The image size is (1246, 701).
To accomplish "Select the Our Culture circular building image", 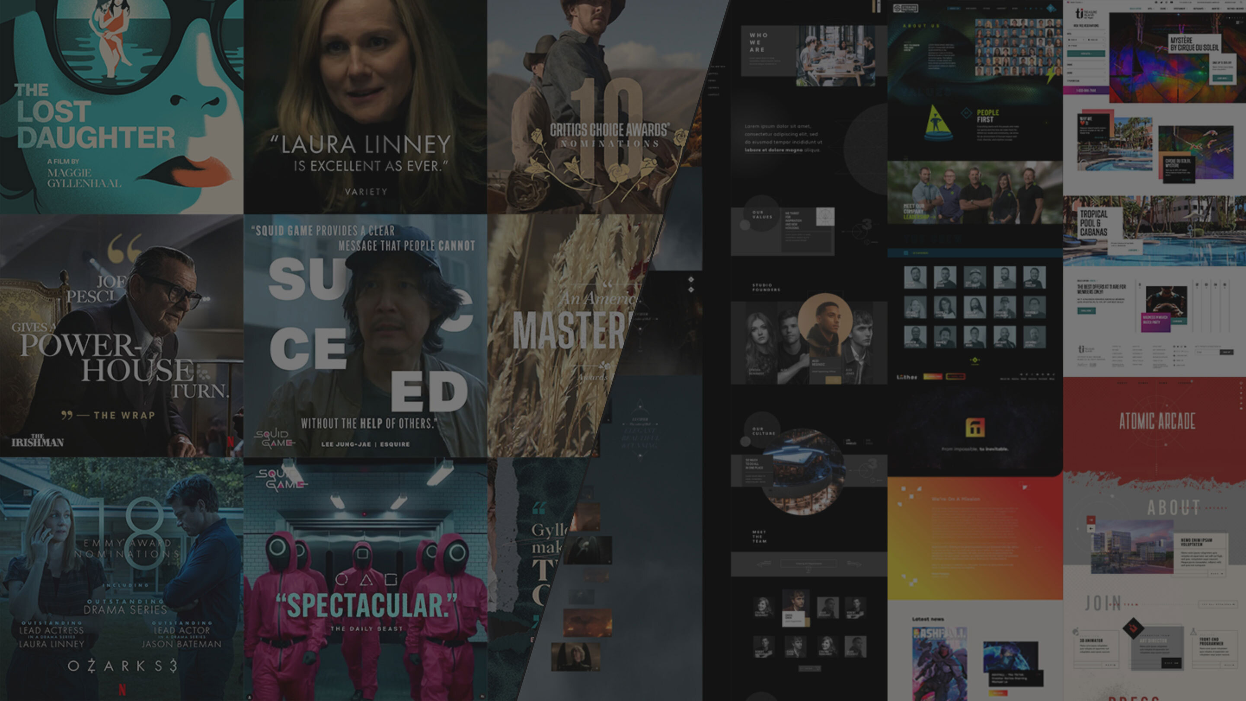I will tap(803, 472).
